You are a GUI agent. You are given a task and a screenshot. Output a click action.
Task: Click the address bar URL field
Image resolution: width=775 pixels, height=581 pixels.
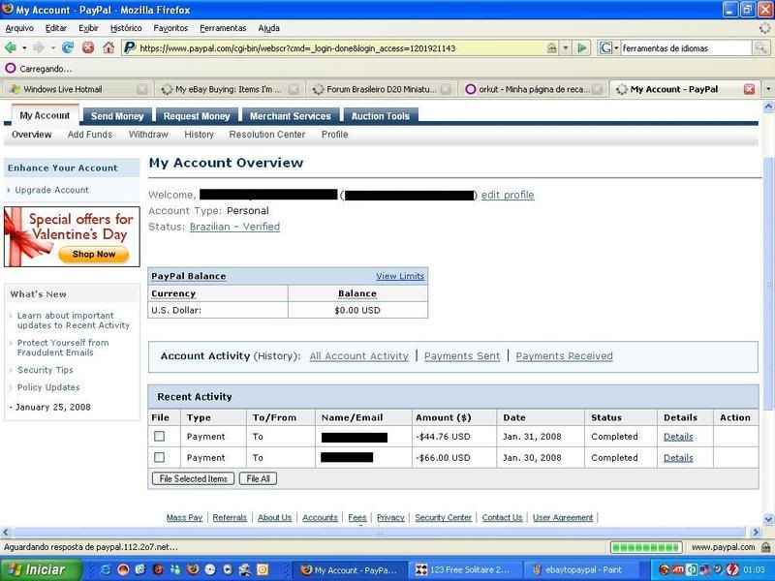(341, 47)
